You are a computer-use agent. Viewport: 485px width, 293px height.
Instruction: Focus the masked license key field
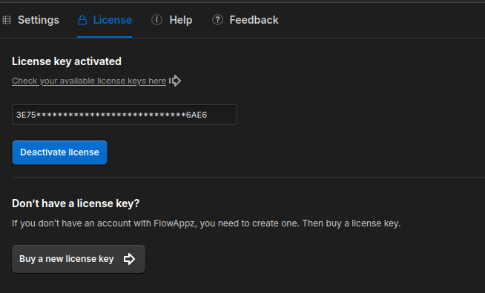[x=125, y=115]
